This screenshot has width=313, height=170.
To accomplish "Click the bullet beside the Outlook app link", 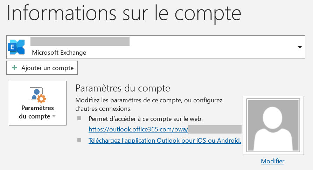I will point(79,140).
